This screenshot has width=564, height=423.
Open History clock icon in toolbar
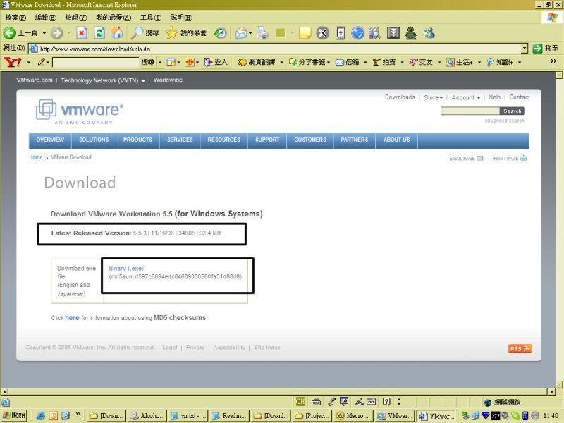tap(220, 33)
